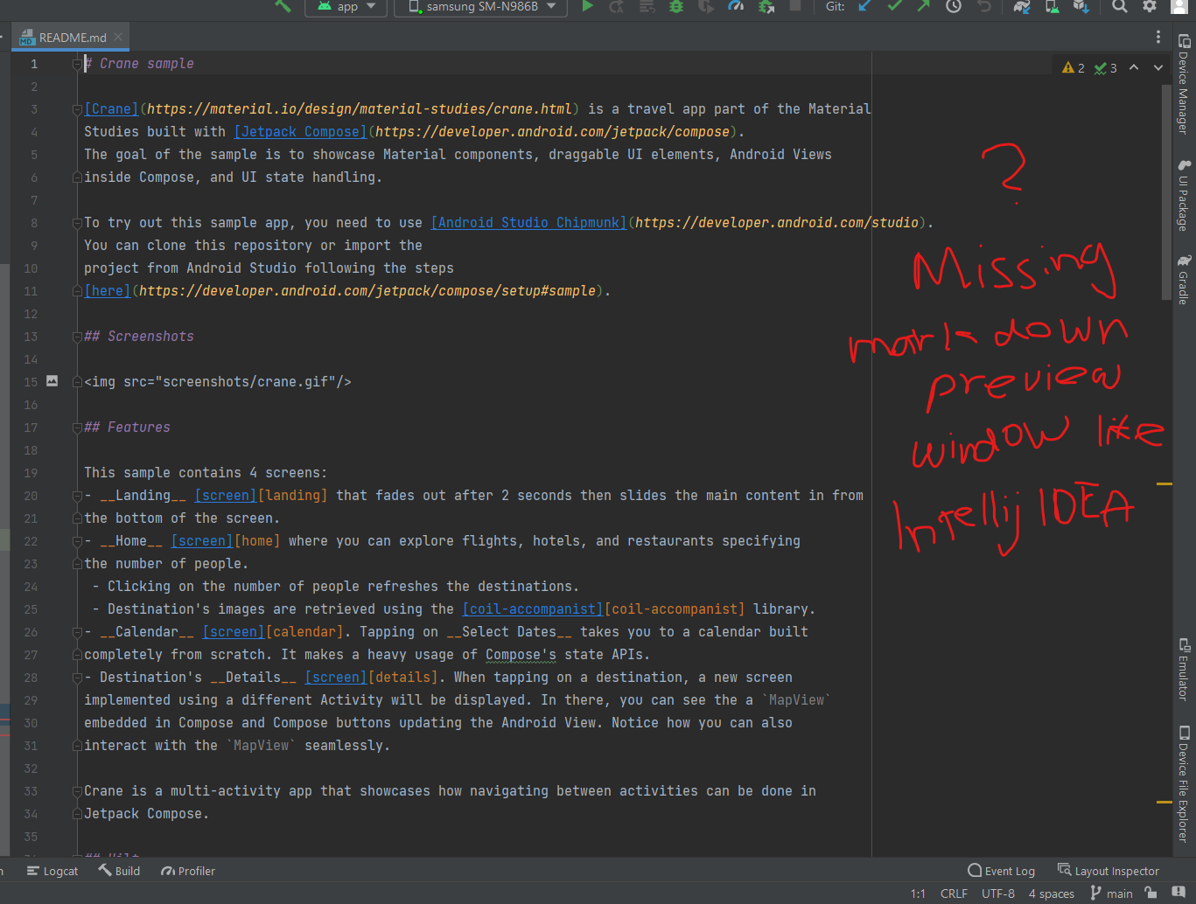Image resolution: width=1196 pixels, height=904 pixels.
Task: Select the README.md editor tab
Action: [x=72, y=38]
